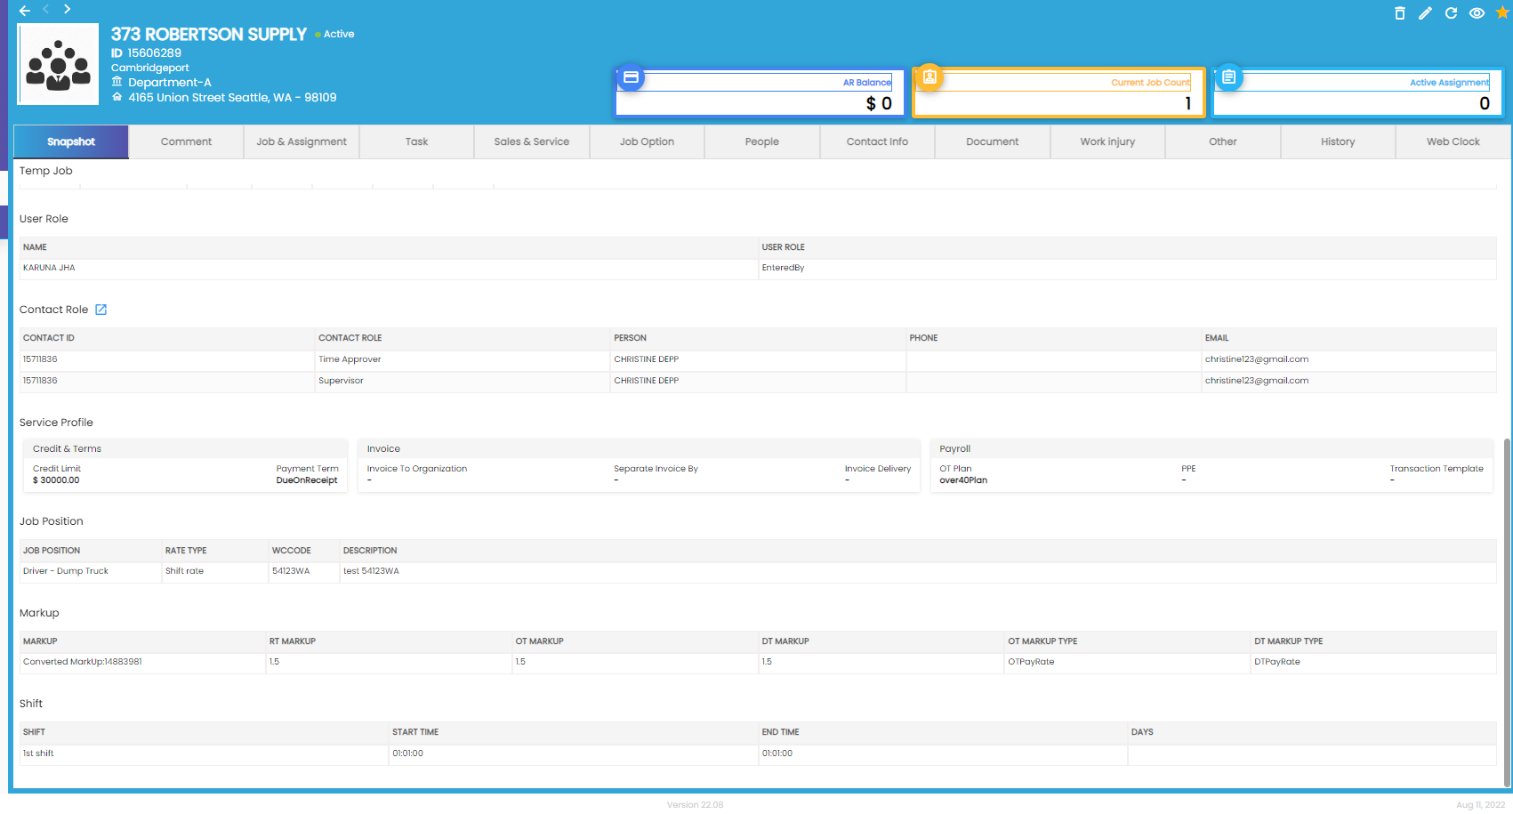Click the company avatar thumbnail

point(58,64)
